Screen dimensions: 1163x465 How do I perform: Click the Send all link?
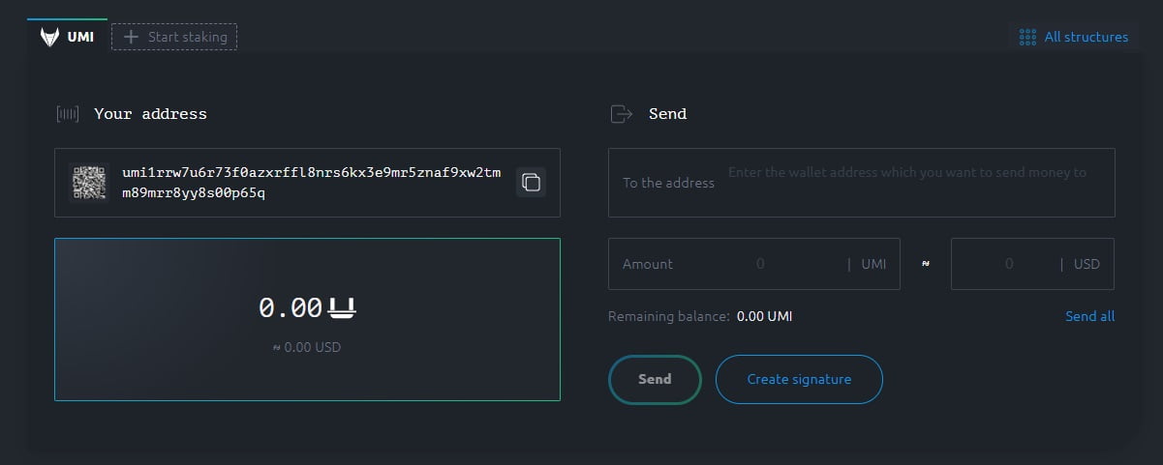(x=1089, y=316)
